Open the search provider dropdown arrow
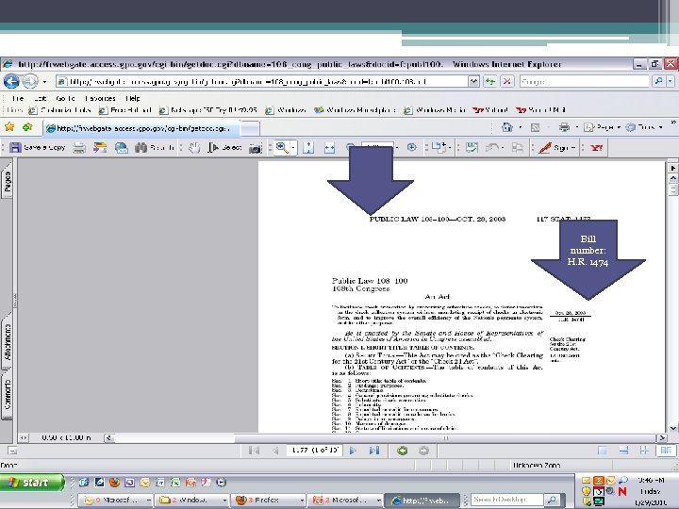Image resolution: width=679 pixels, height=509 pixels. (x=671, y=81)
